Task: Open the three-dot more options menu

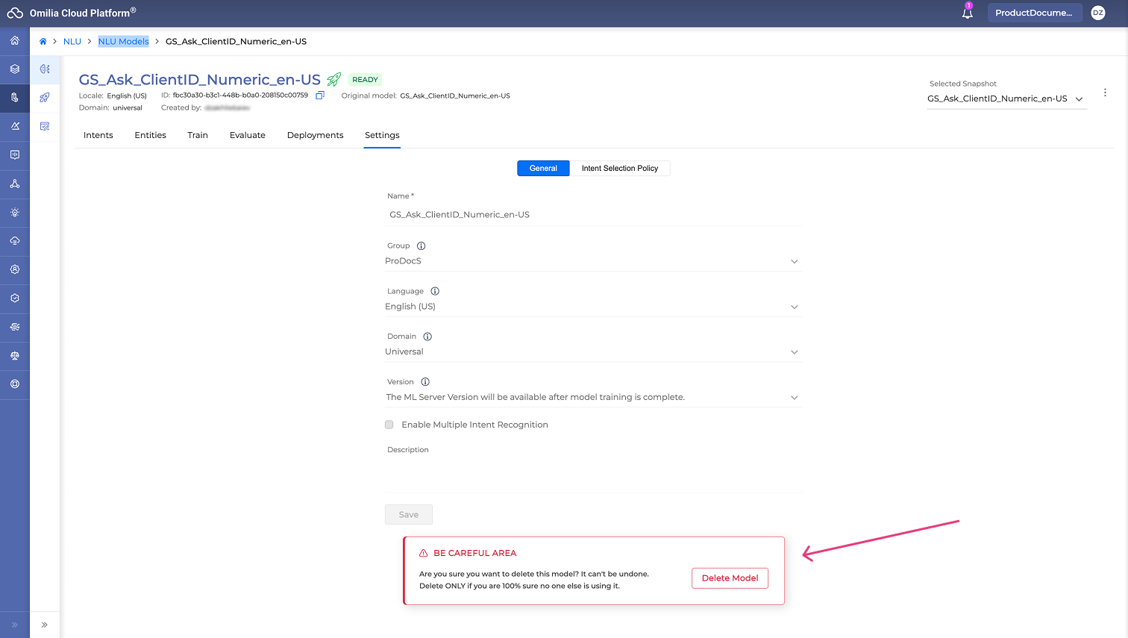Action: 1105,93
